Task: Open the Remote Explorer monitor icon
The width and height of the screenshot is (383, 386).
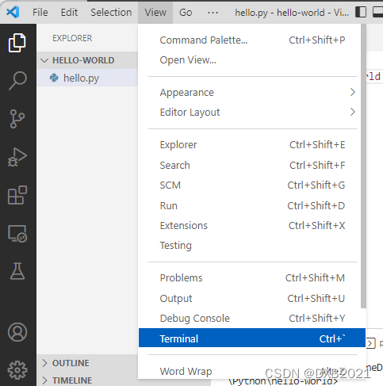Action: point(17,234)
